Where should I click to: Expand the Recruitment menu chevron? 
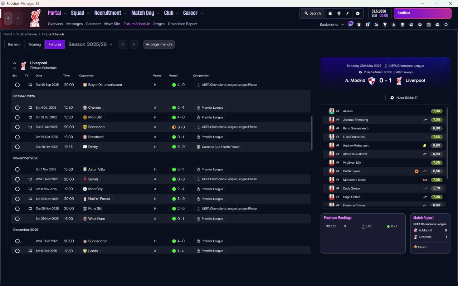pyautogui.click(x=125, y=13)
